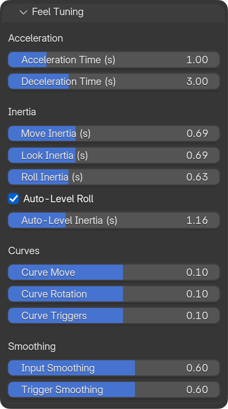This screenshot has width=228, height=409.
Task: Click the Curve Rotation slider
Action: (x=114, y=294)
